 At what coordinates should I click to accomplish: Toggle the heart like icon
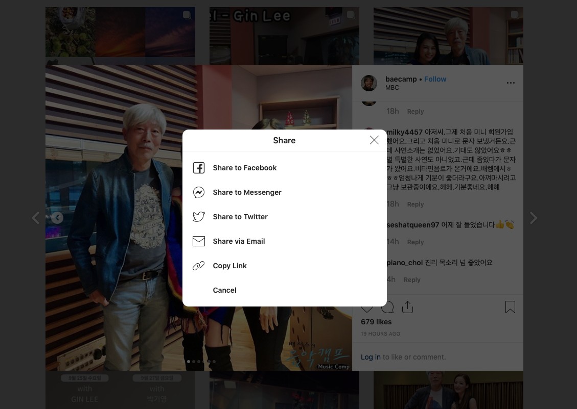point(367,307)
